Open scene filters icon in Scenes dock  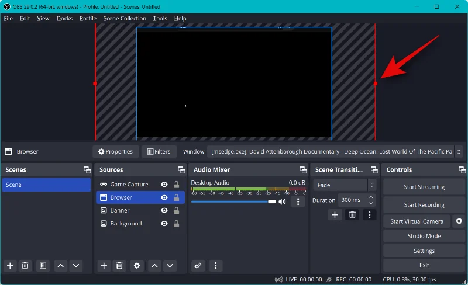click(x=43, y=266)
